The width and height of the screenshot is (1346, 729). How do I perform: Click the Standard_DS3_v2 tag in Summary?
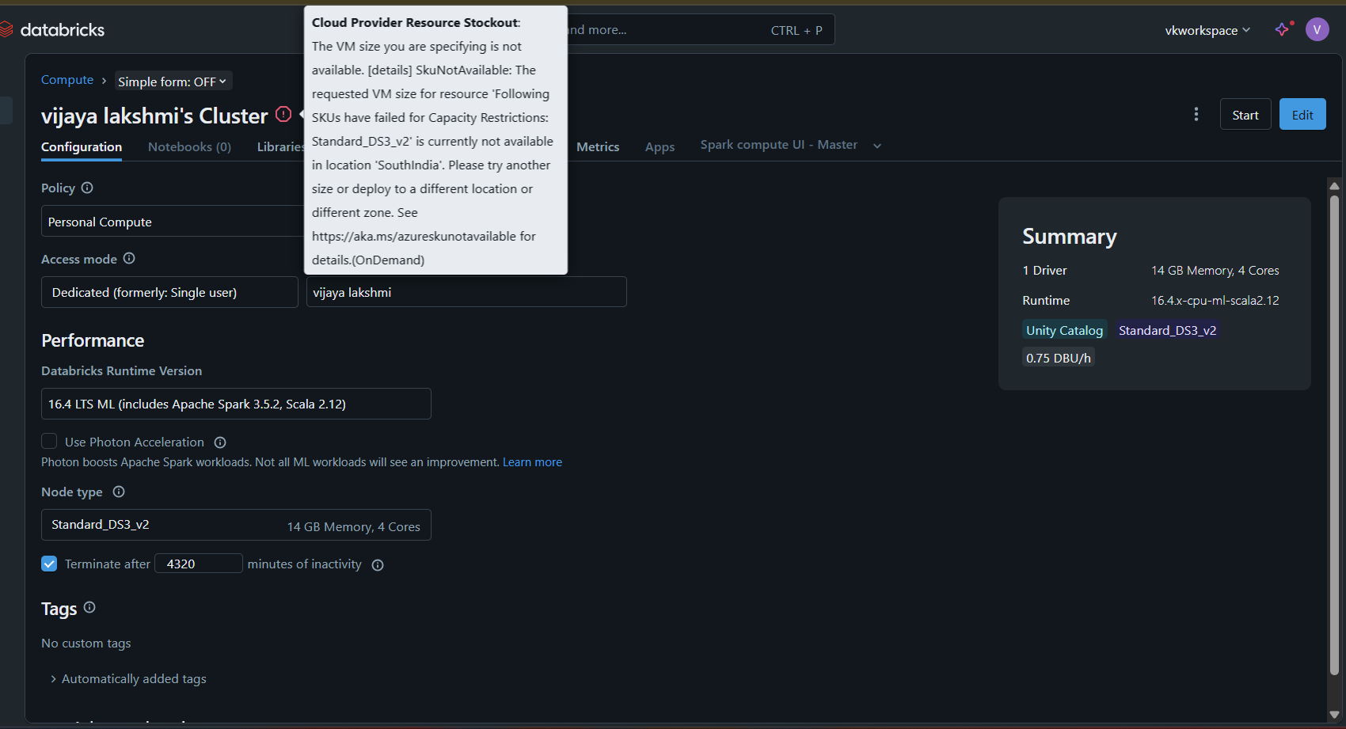point(1167,331)
